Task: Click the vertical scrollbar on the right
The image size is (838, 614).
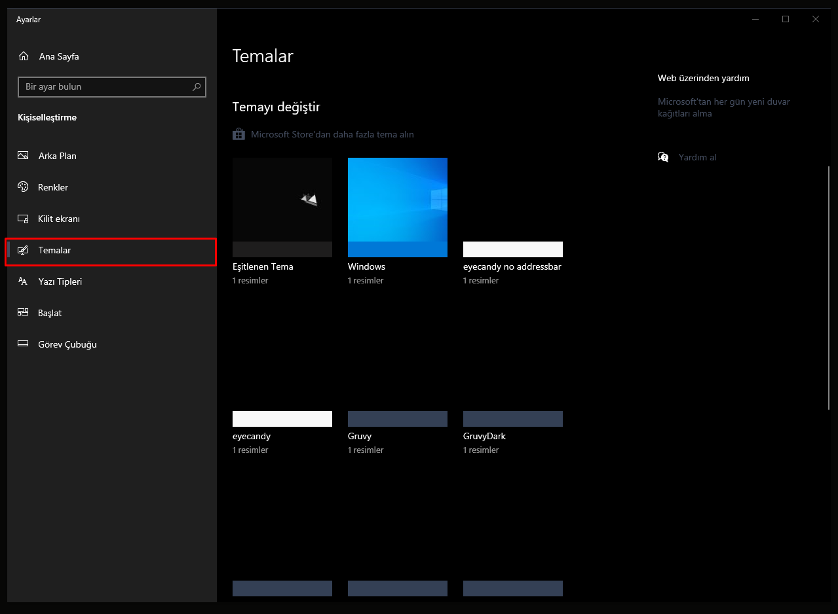Action: [x=829, y=288]
